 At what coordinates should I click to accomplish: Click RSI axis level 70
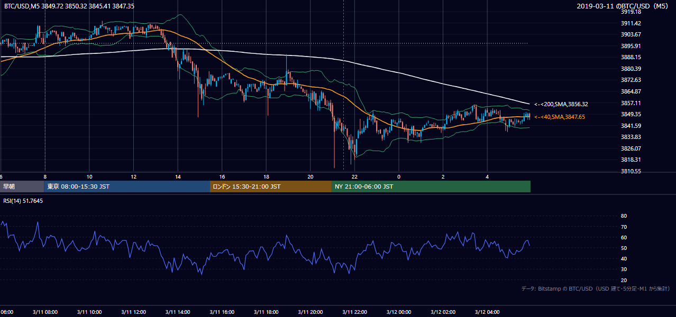624,227
